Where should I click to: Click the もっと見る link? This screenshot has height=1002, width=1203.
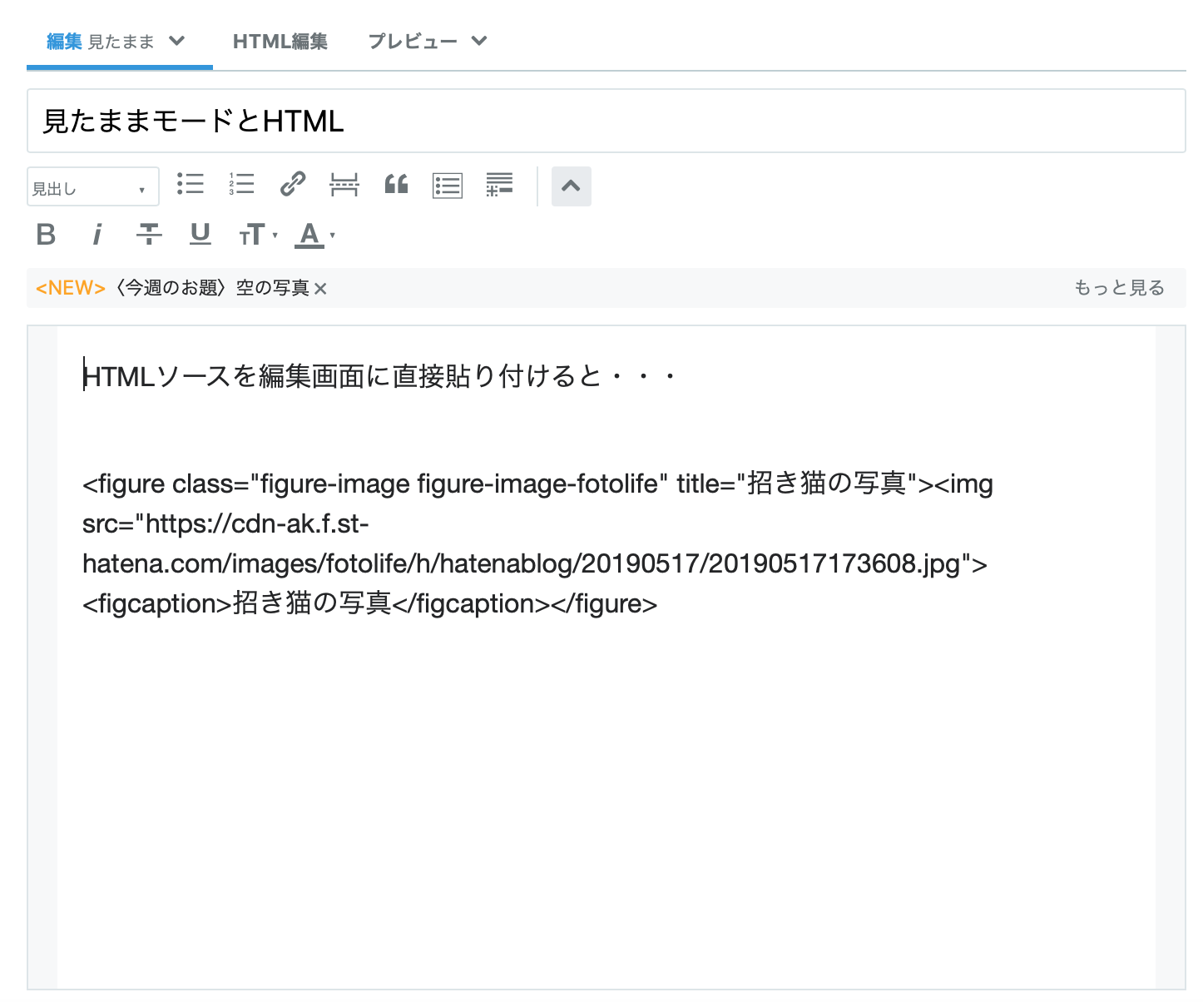click(x=1119, y=288)
